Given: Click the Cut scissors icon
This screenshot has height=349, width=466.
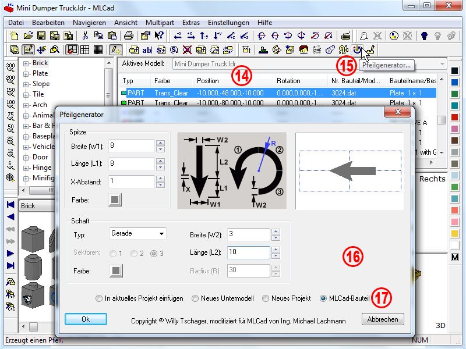Looking at the screenshot, I should tap(85, 35).
